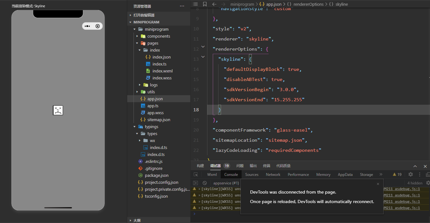Open resource manager more actions (…)

click(x=182, y=6)
